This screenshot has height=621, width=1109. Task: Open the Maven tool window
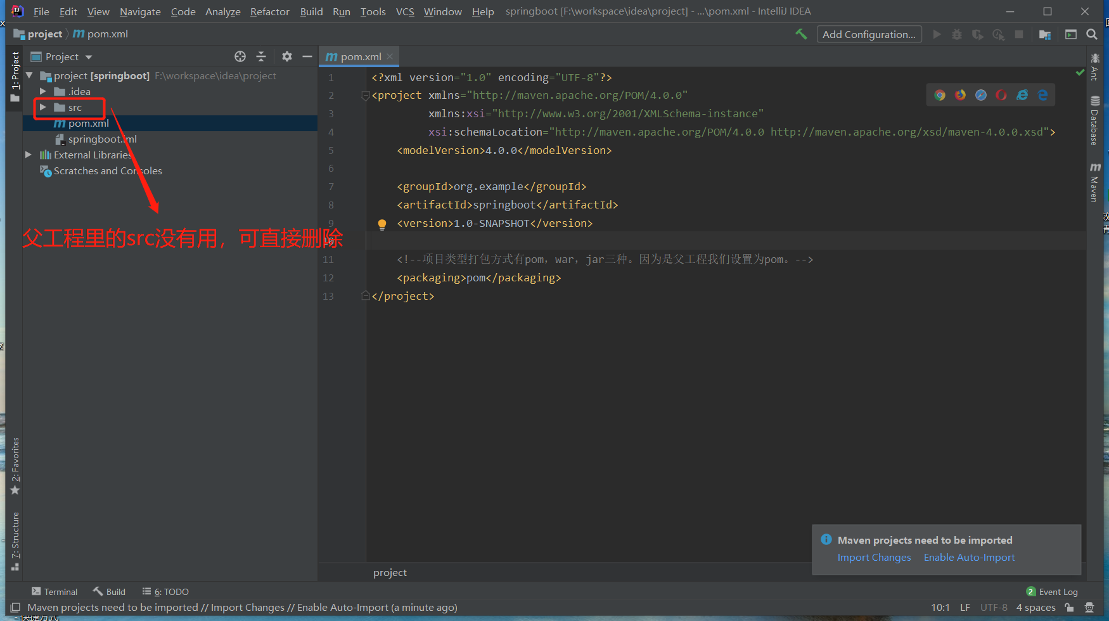click(1095, 182)
